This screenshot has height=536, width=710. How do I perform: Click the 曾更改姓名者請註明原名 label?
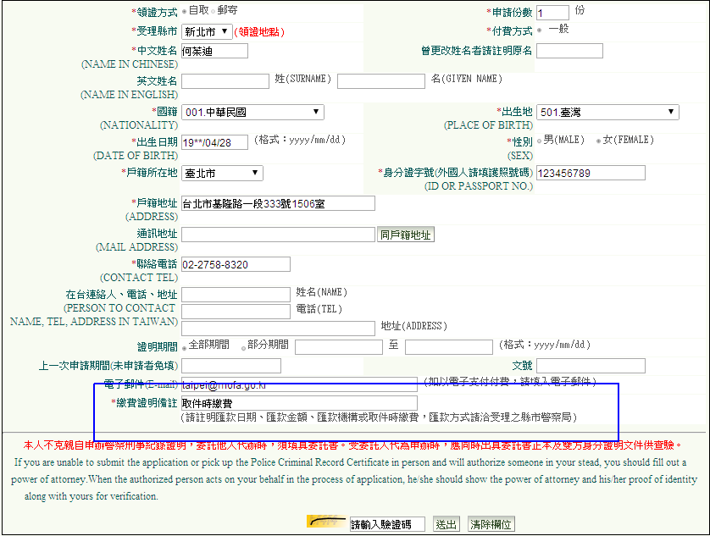tap(476, 50)
